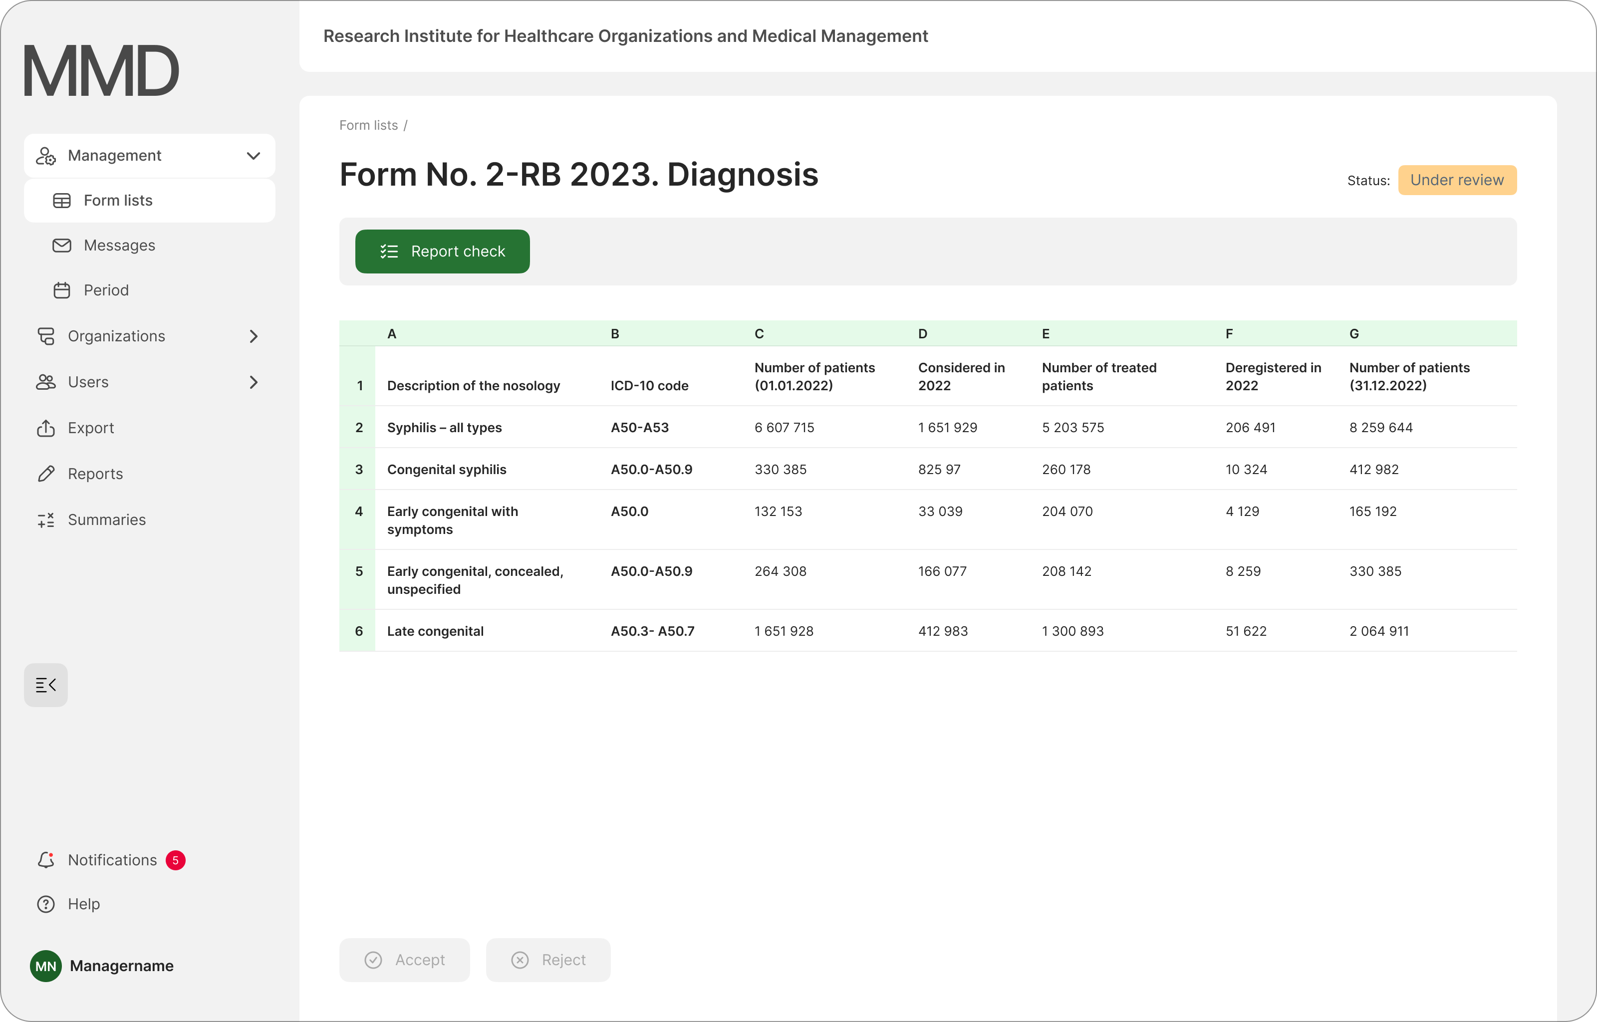1597x1022 pixels.
Task: Click the Reports pencil icon
Action: 46,474
